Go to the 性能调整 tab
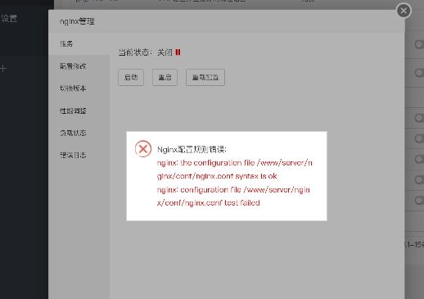The image size is (424, 299). click(x=79, y=111)
